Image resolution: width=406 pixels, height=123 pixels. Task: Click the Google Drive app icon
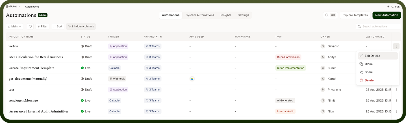pyautogui.click(x=192, y=79)
